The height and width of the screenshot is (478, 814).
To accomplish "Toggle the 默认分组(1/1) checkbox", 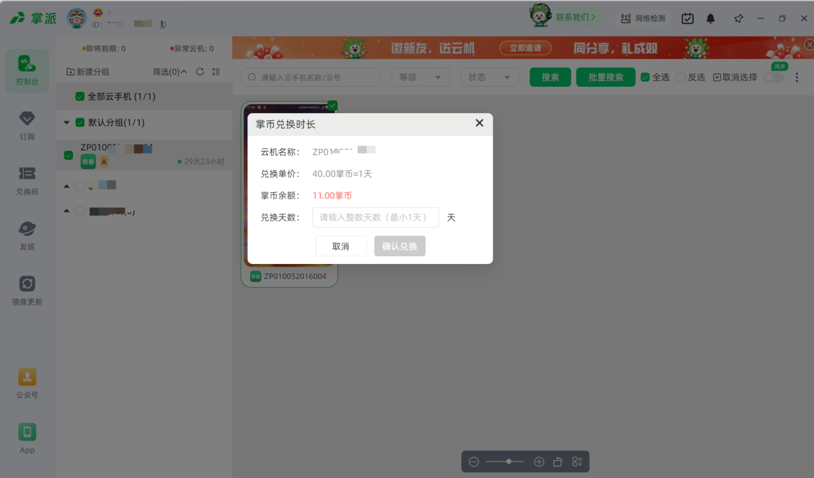I will pyautogui.click(x=80, y=122).
